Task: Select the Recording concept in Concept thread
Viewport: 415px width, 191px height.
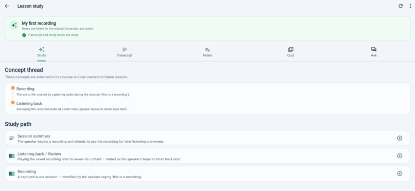Action: pos(25,89)
